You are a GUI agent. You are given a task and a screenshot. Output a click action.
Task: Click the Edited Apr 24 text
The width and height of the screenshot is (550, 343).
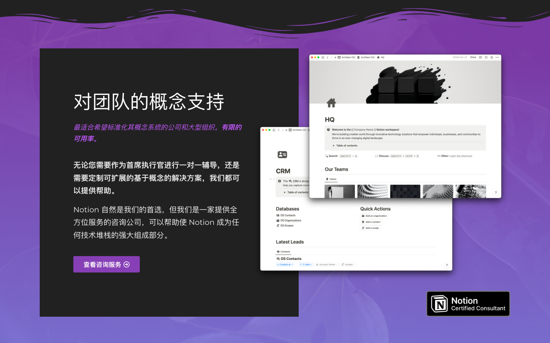tap(460, 57)
